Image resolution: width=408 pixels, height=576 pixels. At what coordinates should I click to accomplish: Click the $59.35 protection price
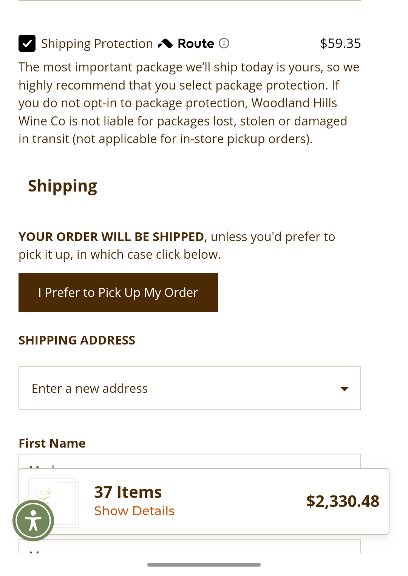pos(340,43)
